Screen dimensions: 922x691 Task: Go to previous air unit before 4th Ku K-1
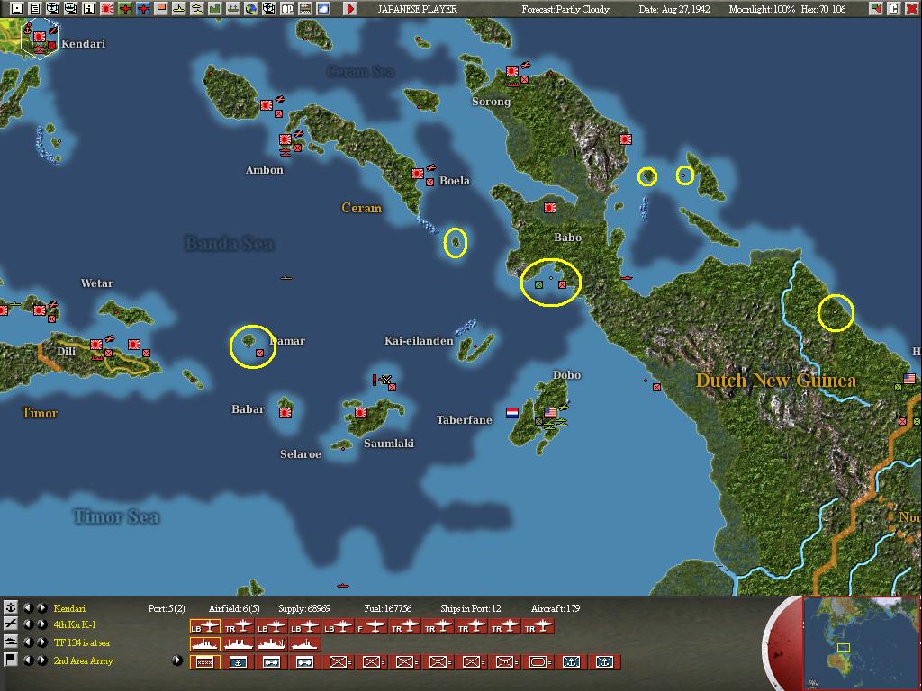click(x=28, y=624)
